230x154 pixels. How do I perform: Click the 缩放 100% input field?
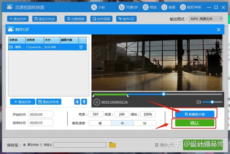tap(148, 114)
